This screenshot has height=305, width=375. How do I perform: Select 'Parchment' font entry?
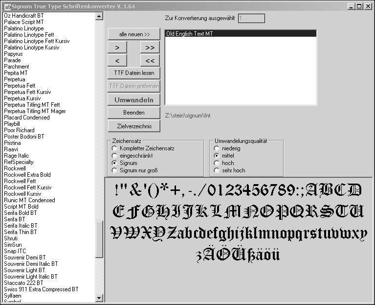pyautogui.click(x=17, y=67)
